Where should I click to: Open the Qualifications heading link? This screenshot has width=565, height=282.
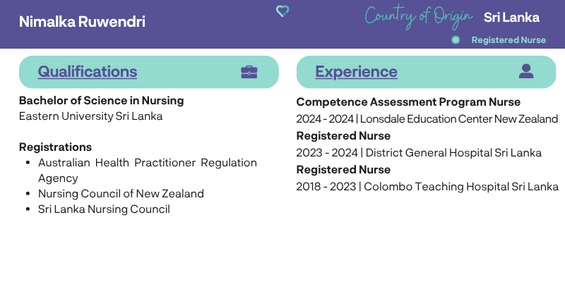87,71
